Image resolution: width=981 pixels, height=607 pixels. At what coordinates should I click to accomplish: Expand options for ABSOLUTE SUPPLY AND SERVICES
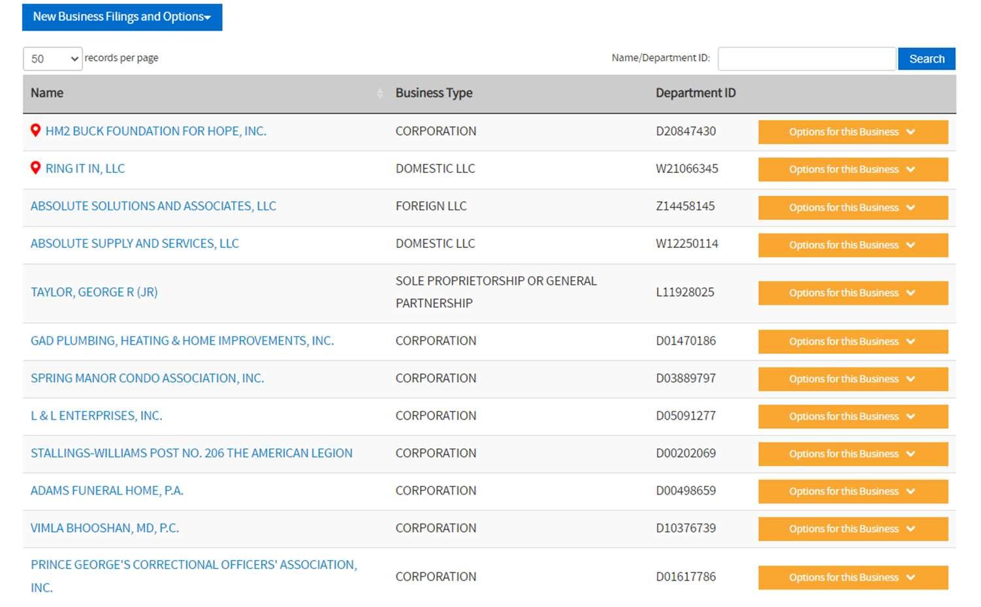click(853, 245)
